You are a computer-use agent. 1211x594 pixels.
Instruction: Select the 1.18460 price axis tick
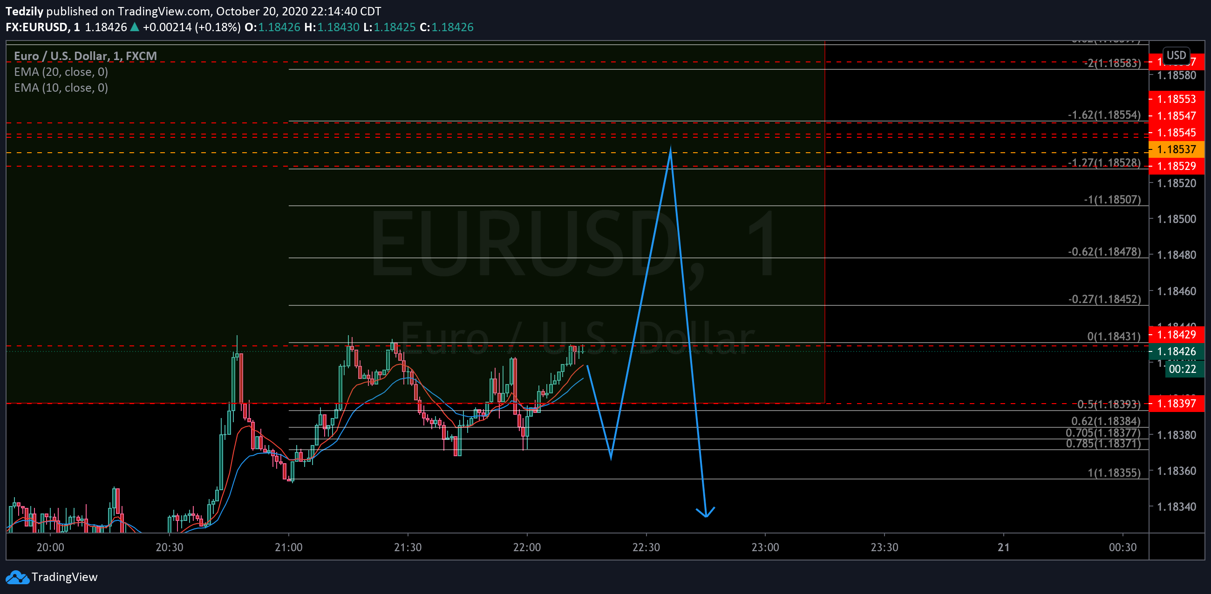pyautogui.click(x=1176, y=291)
